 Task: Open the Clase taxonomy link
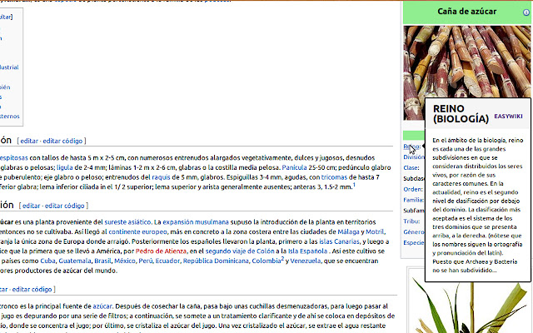(x=411, y=167)
